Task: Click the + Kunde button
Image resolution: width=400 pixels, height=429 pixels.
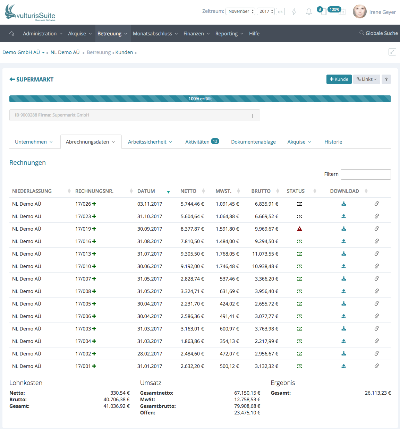Action: point(339,79)
